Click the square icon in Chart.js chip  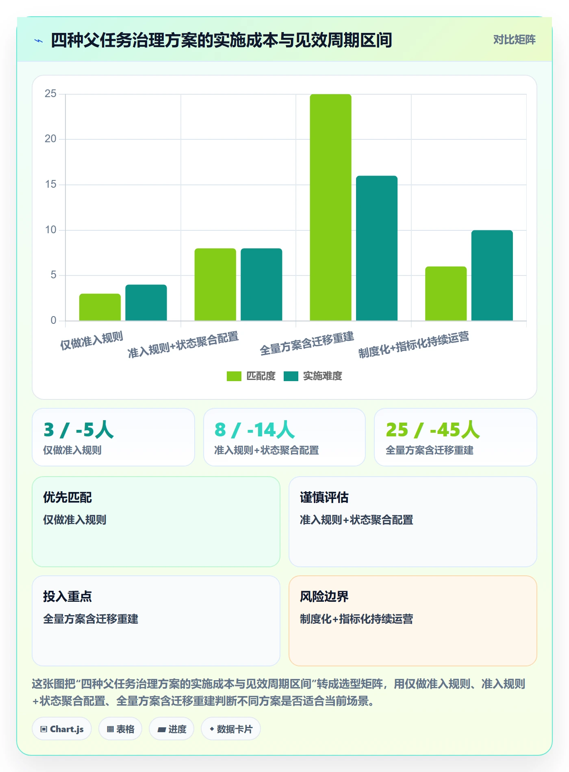pos(44,729)
